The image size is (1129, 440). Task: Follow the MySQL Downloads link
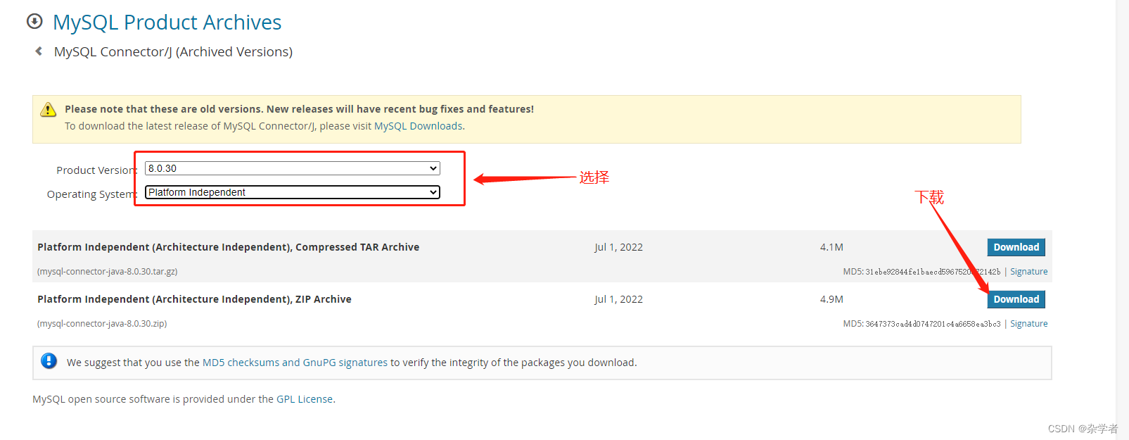418,125
